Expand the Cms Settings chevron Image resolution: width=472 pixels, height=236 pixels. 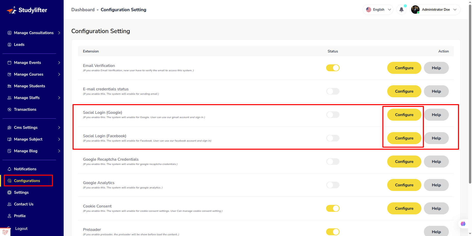pyautogui.click(x=59, y=128)
